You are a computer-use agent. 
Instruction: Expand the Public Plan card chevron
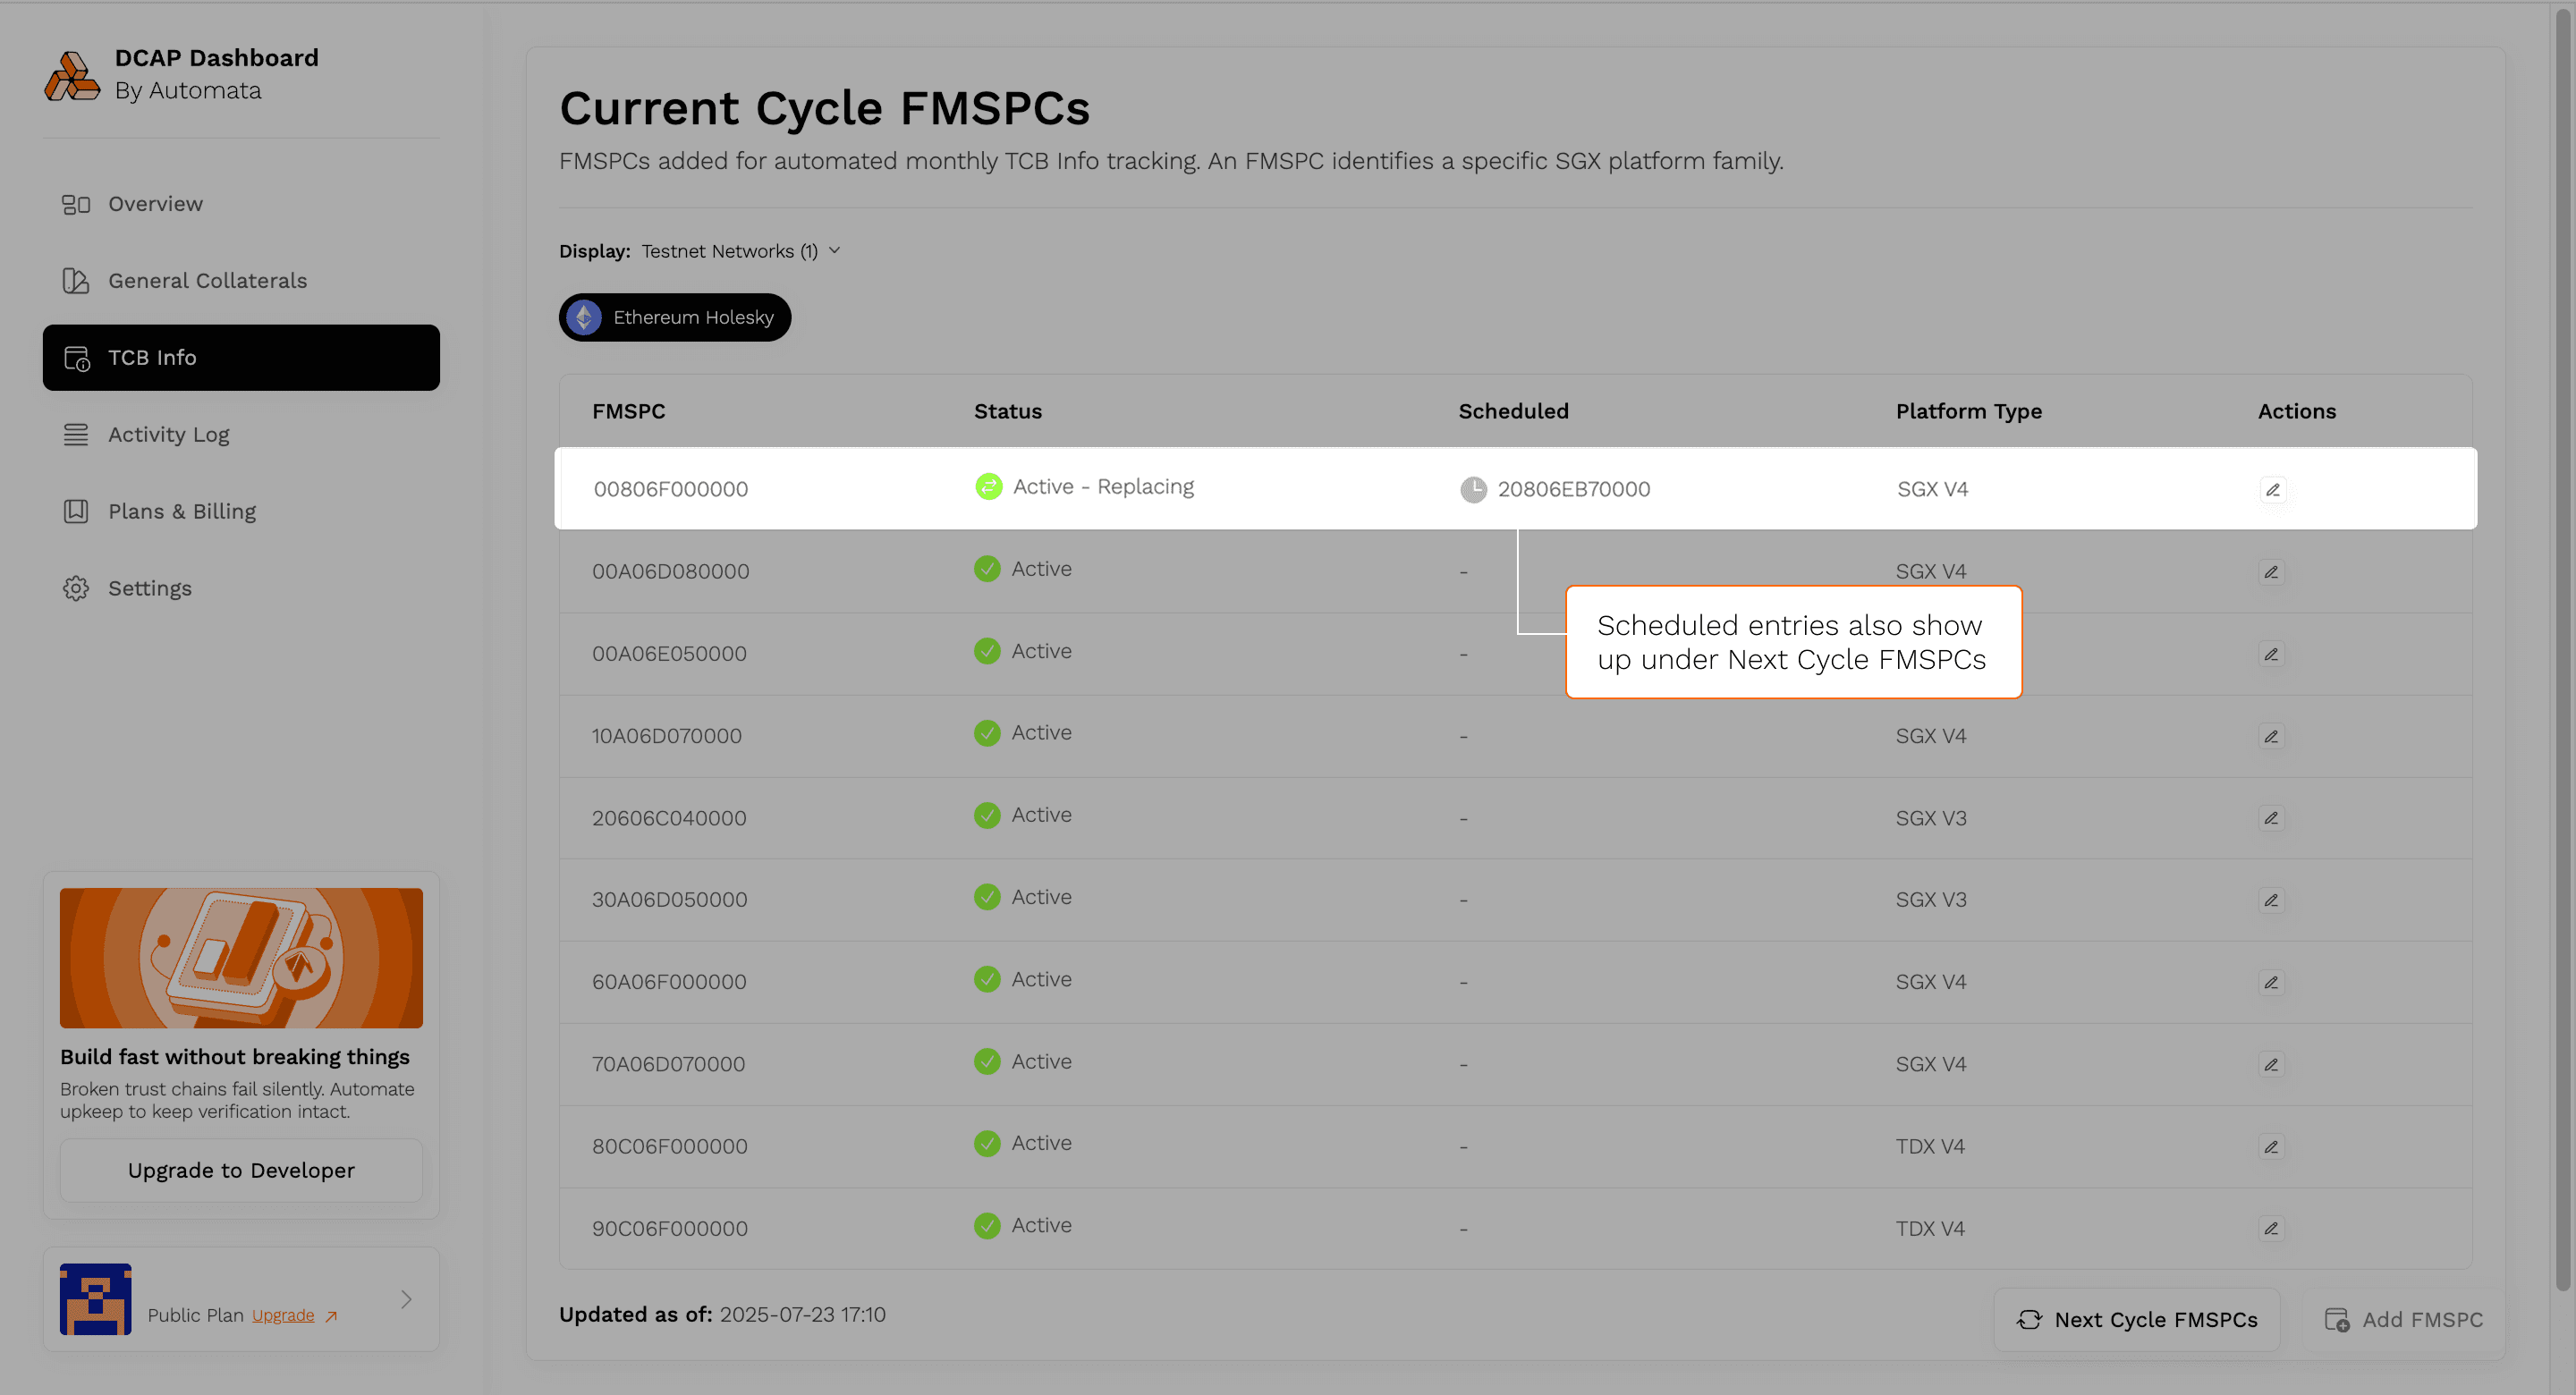tap(406, 1299)
